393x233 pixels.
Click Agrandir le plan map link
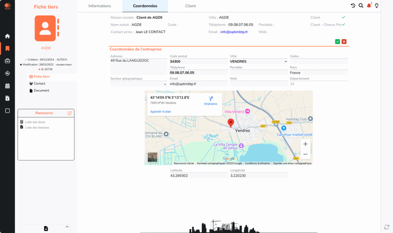tap(160, 112)
